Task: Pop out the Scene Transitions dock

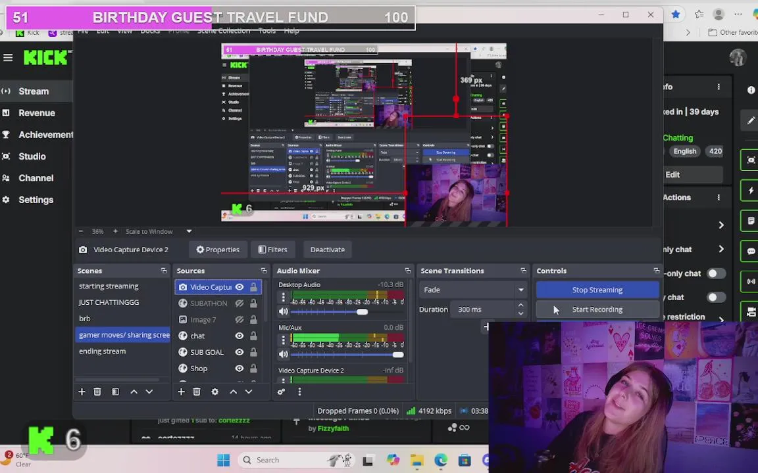Action: click(523, 271)
